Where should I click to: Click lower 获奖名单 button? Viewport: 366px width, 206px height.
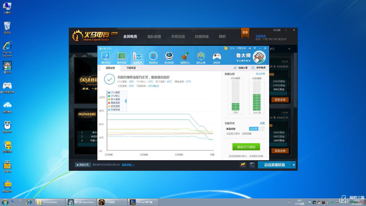(x=280, y=151)
